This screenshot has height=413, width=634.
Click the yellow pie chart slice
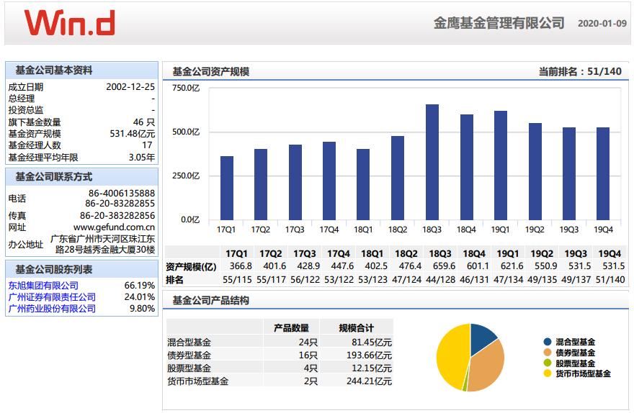tap(452, 355)
